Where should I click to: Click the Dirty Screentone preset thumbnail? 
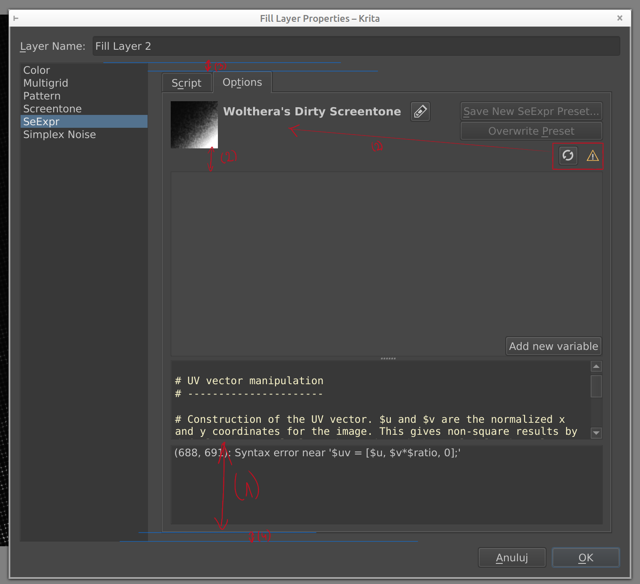[194, 125]
